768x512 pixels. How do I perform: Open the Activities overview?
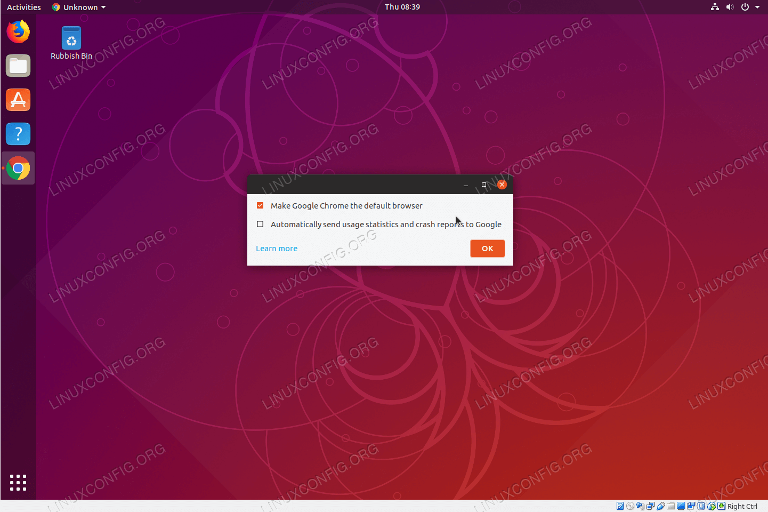[x=24, y=7]
